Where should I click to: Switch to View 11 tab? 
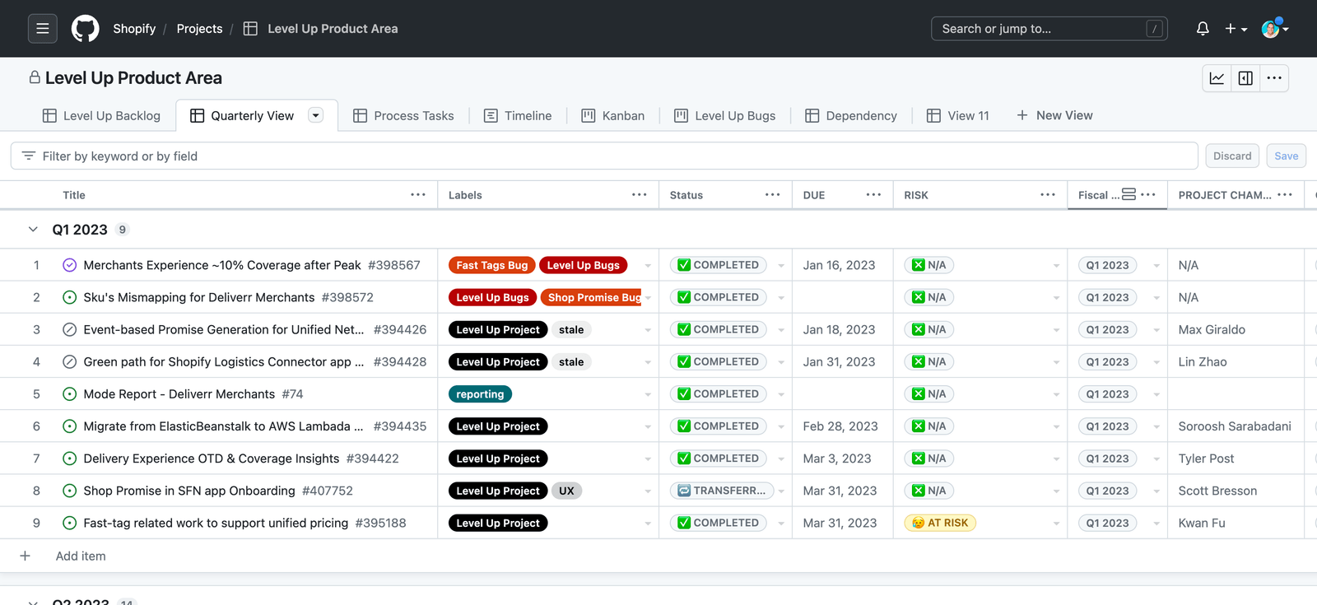(x=958, y=116)
